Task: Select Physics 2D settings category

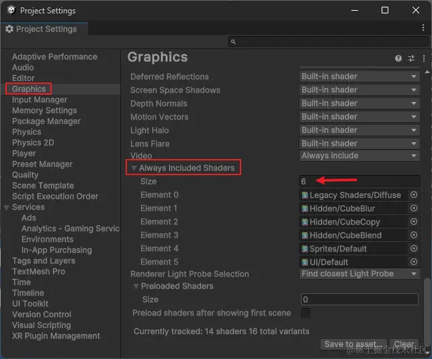Action: coord(33,143)
